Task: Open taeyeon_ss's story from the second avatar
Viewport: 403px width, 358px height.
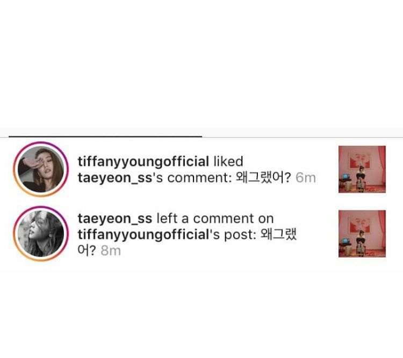Action: click(41, 233)
